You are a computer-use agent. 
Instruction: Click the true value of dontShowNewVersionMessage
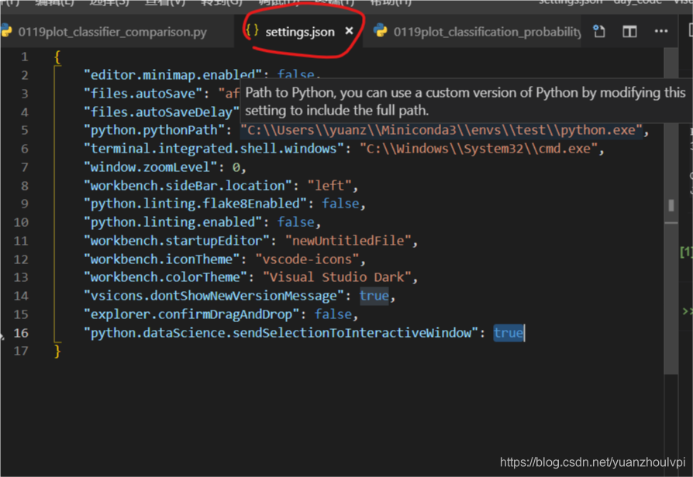coord(374,296)
